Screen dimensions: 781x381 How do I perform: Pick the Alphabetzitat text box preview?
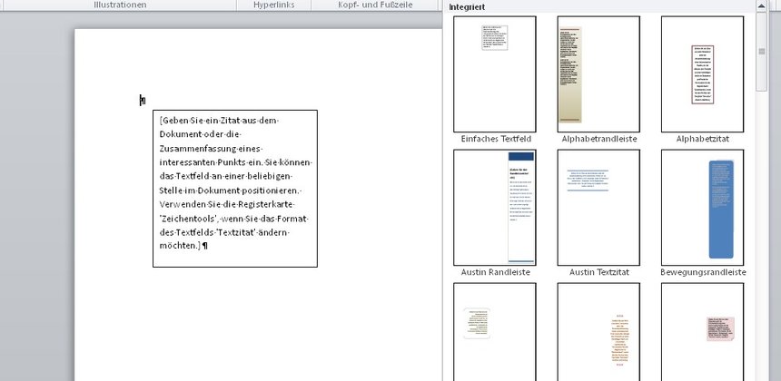(x=702, y=74)
